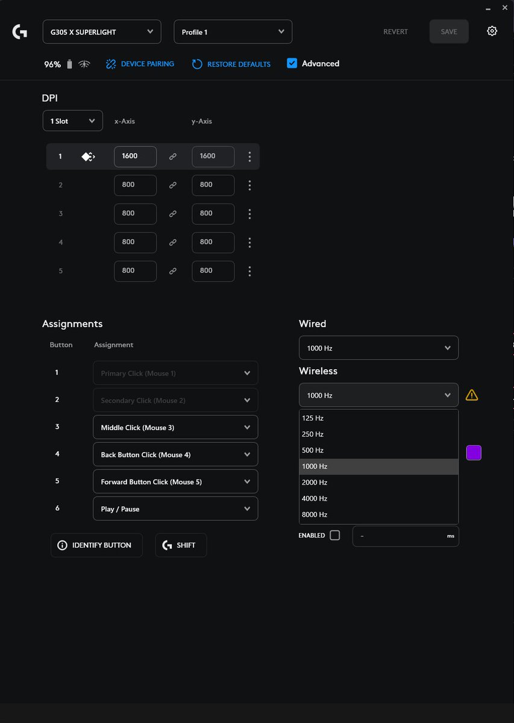Open three-dot menu for DPI row 1
The image size is (514, 723).
249,157
